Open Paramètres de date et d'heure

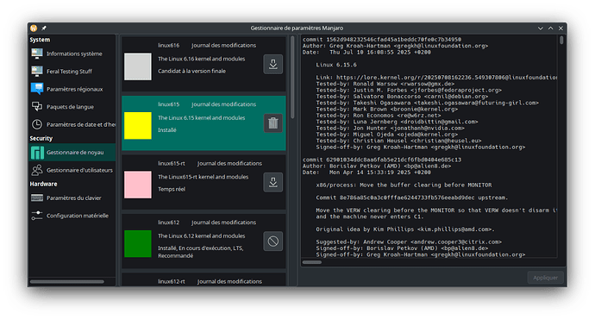point(72,124)
